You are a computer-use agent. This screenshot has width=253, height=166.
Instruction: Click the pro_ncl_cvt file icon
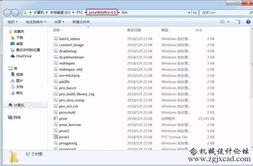tap(56, 106)
